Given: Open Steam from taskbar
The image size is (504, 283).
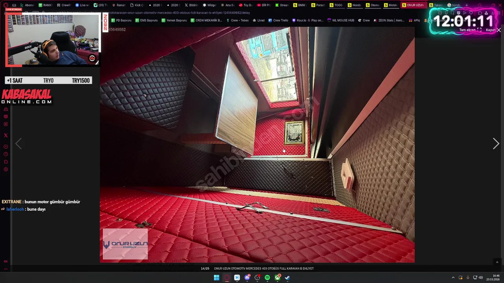Looking at the screenshot, I should (x=287, y=277).
